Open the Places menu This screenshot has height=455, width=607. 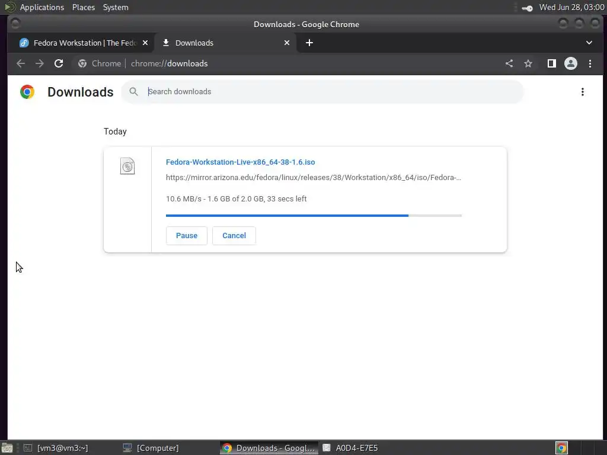point(84,7)
